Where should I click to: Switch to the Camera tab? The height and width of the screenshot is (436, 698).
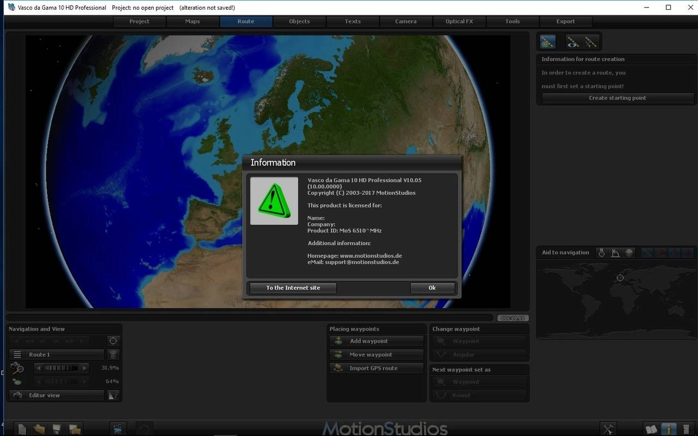(x=406, y=21)
